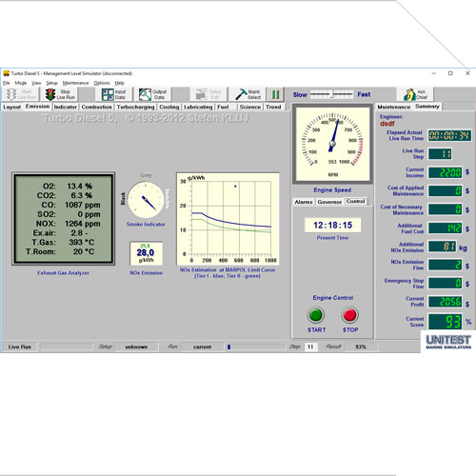Click the Live Run status label
This screenshot has height=476, width=476.
[x=20, y=347]
